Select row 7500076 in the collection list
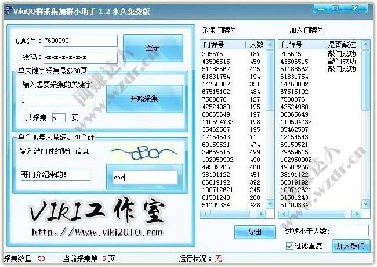Image resolution: width=377 pixels, height=267 pixels. pos(233,99)
